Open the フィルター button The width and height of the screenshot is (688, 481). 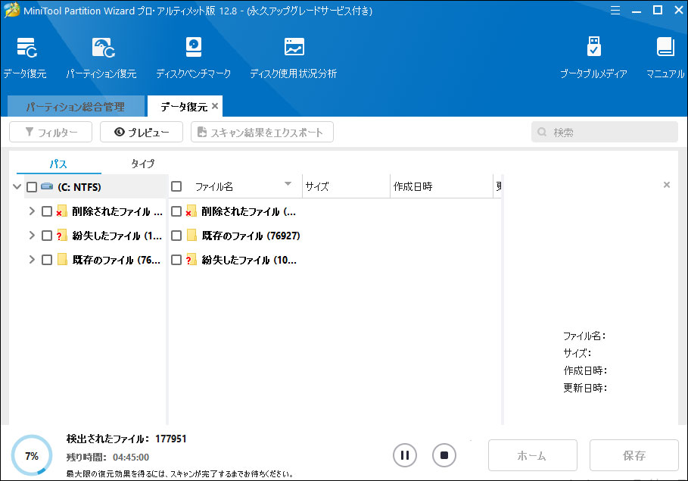coord(51,132)
